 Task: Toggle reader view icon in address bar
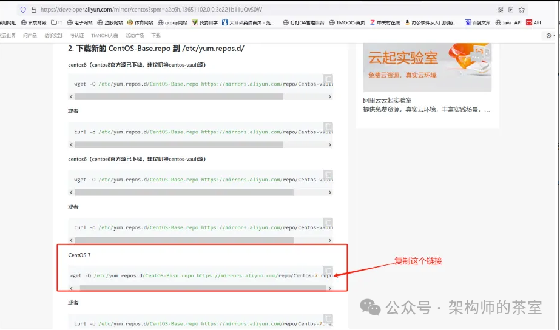point(511,10)
